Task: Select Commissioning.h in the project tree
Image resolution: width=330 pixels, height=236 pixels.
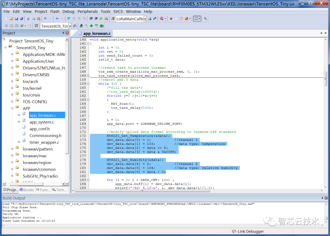Action: coord(45,135)
